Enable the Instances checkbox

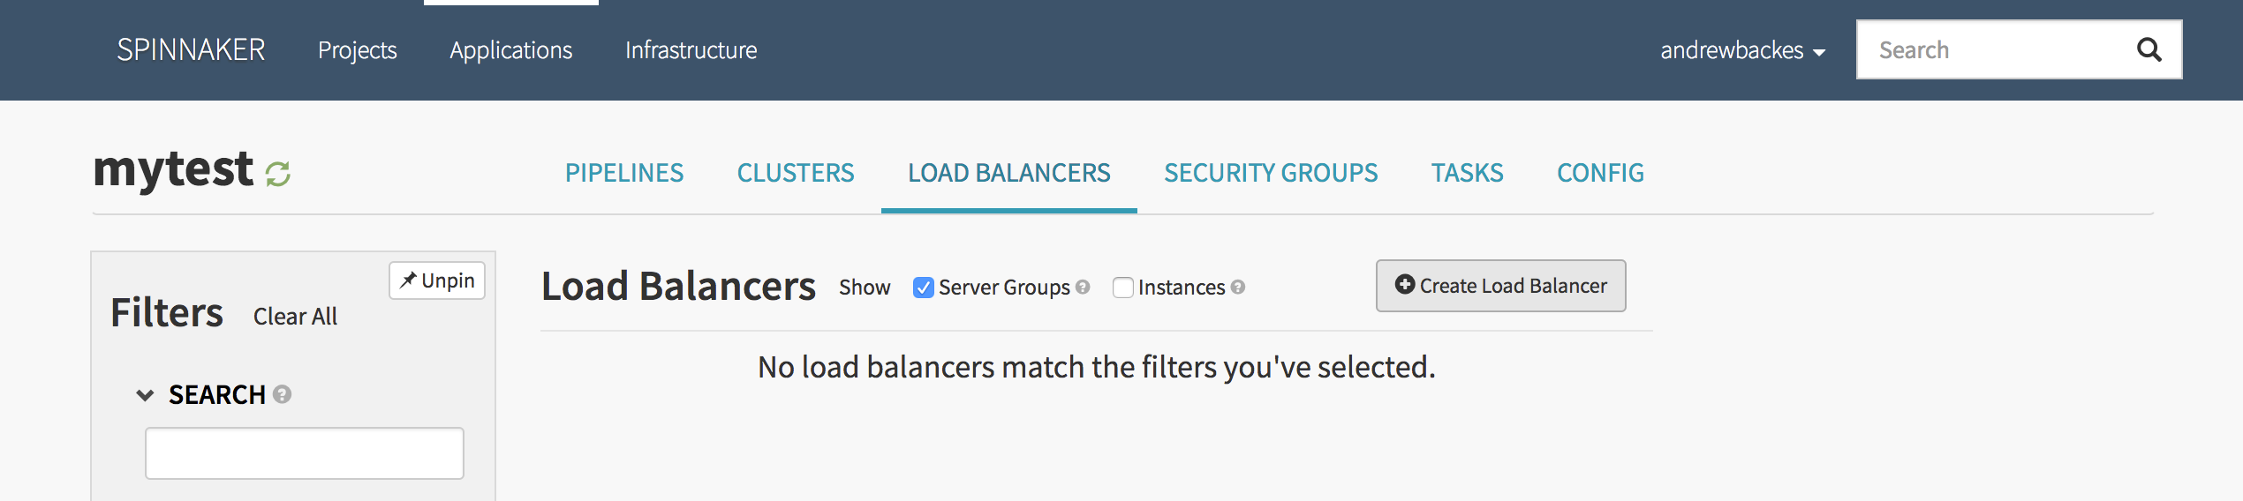click(x=1122, y=288)
